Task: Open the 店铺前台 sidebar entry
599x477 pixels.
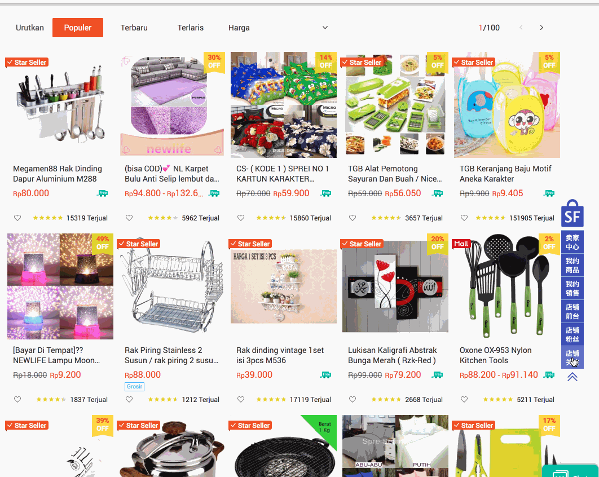Action: coord(572,311)
